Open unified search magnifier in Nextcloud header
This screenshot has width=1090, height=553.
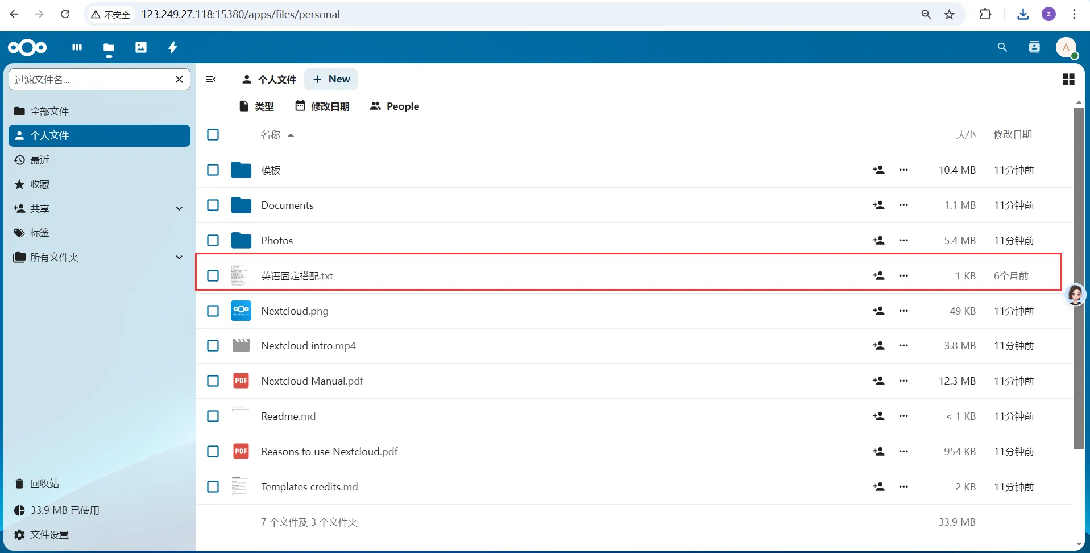click(1002, 47)
